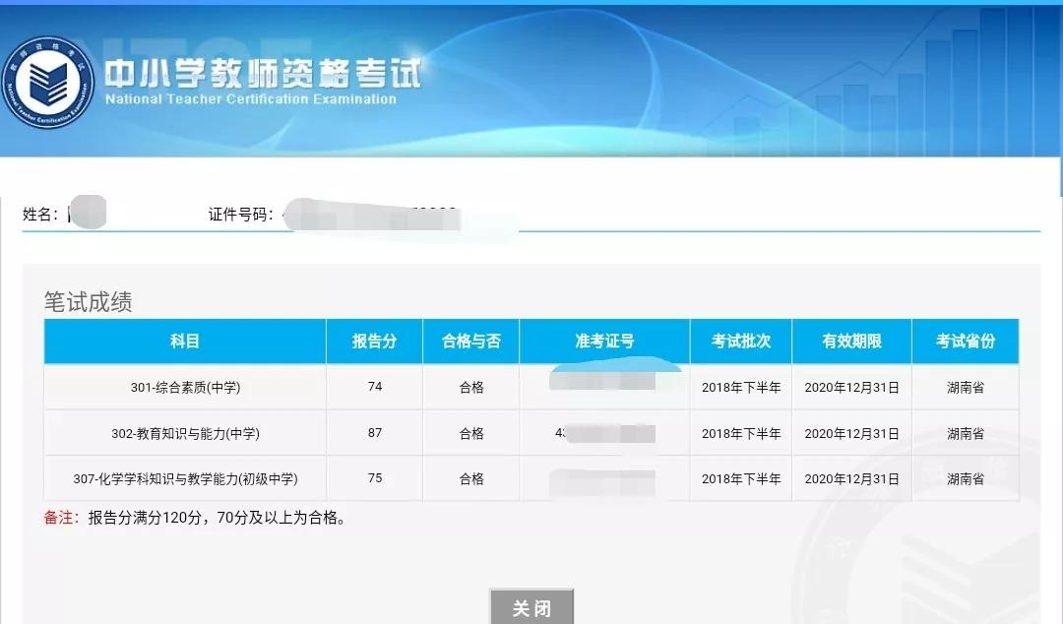Click 湖南省 in the 302 row
1063x624 pixels.
click(966, 433)
